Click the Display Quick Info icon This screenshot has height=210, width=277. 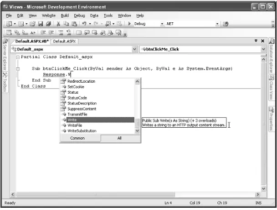(25, 32)
